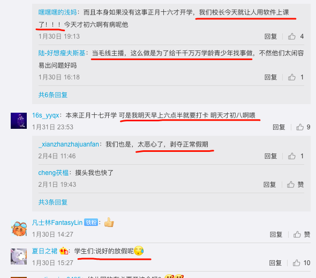Screen dimensions: 316x278
Task: Click the crown badge beside 夏日之裙
Action: tap(64, 251)
